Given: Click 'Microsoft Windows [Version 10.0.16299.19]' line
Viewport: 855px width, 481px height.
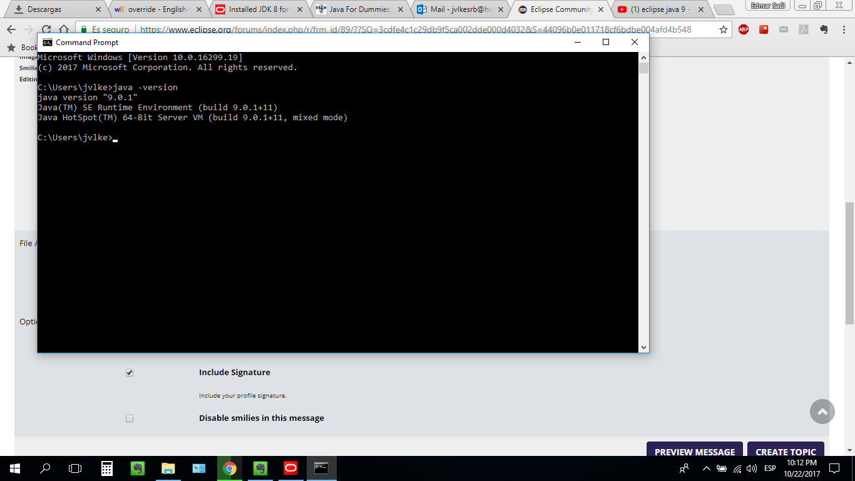Looking at the screenshot, I should [140, 58].
